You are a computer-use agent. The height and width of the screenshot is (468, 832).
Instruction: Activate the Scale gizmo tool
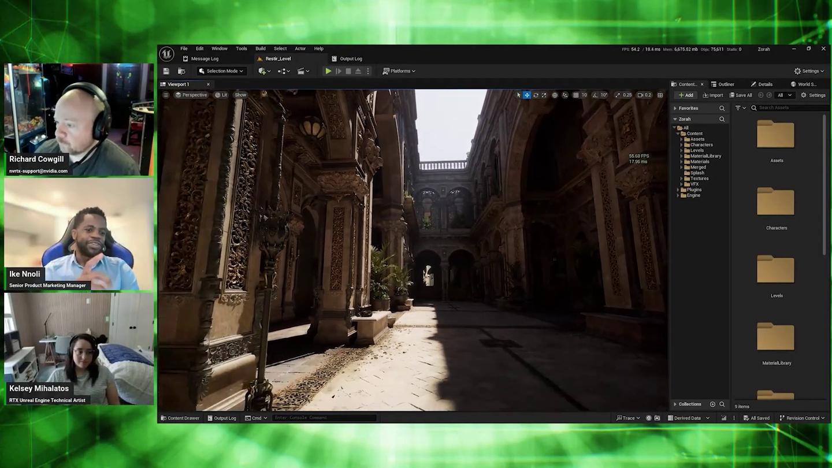[x=544, y=95]
